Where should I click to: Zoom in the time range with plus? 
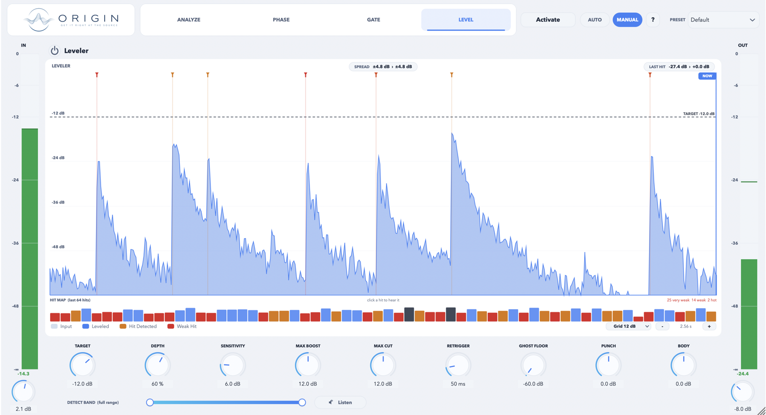click(x=709, y=326)
